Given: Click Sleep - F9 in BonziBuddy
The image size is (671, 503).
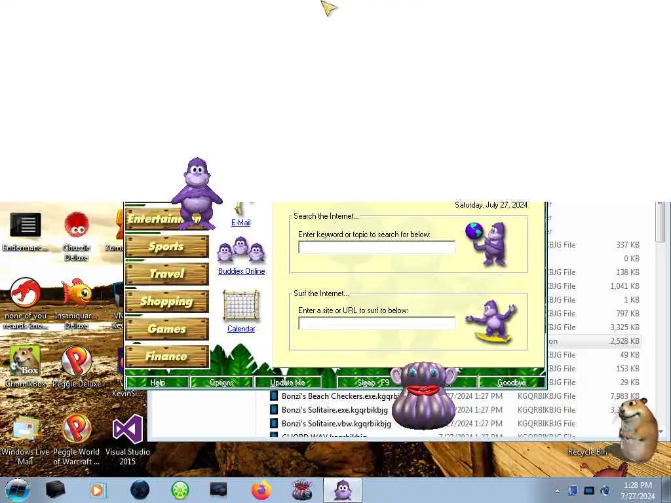Looking at the screenshot, I should click(373, 382).
